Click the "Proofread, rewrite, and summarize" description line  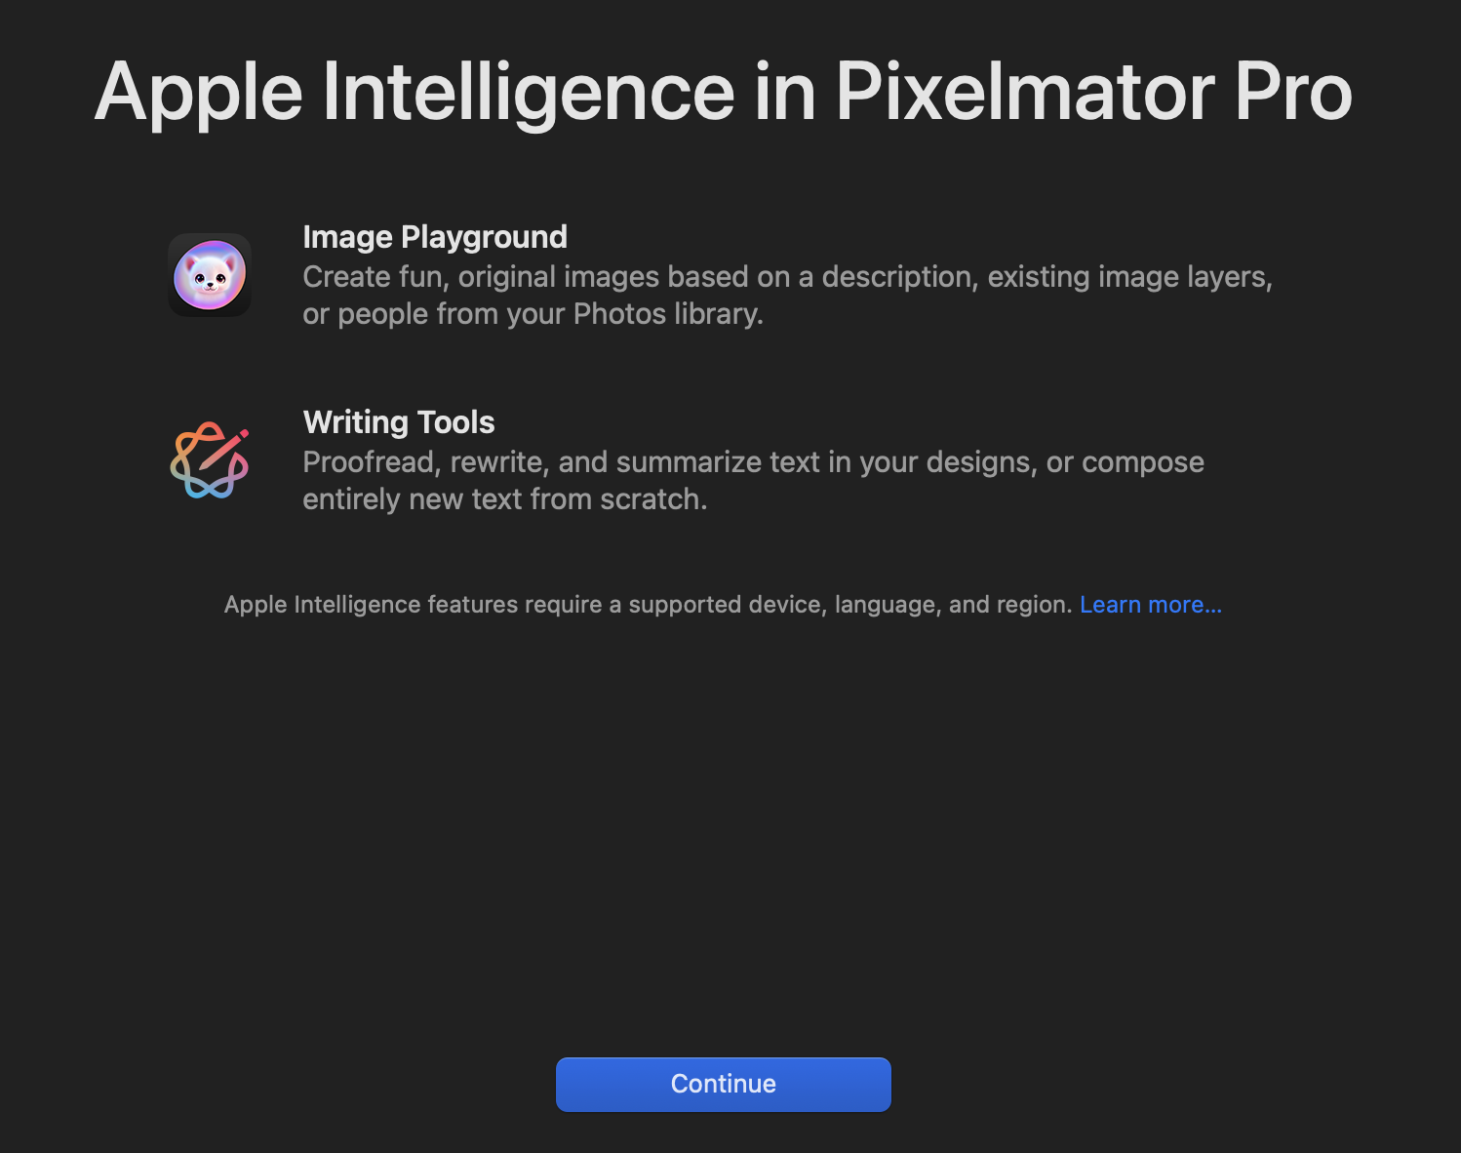[x=754, y=462]
